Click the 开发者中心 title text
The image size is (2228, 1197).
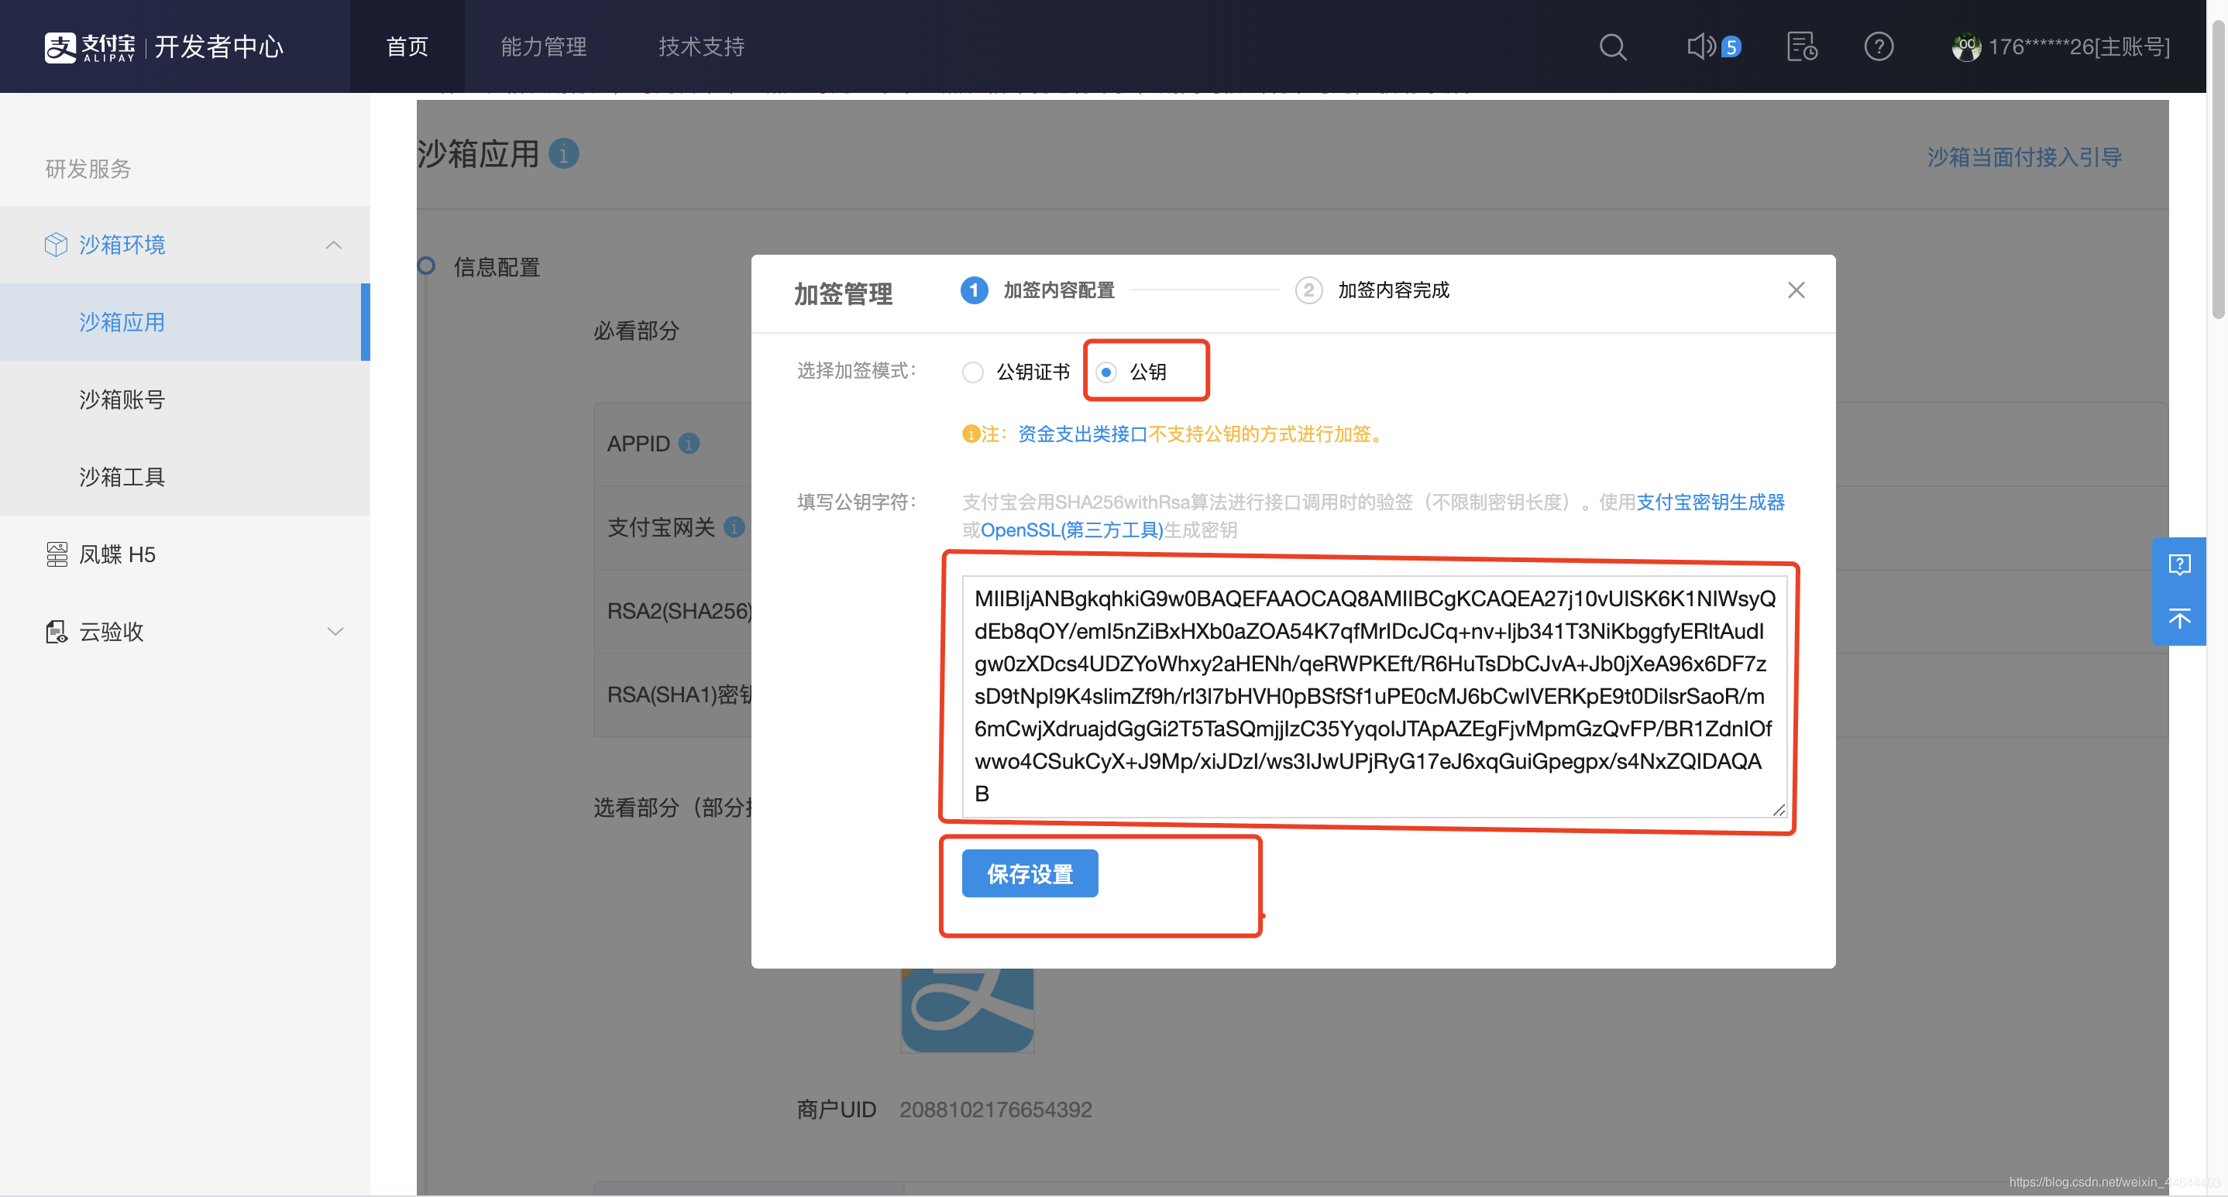click(x=218, y=46)
